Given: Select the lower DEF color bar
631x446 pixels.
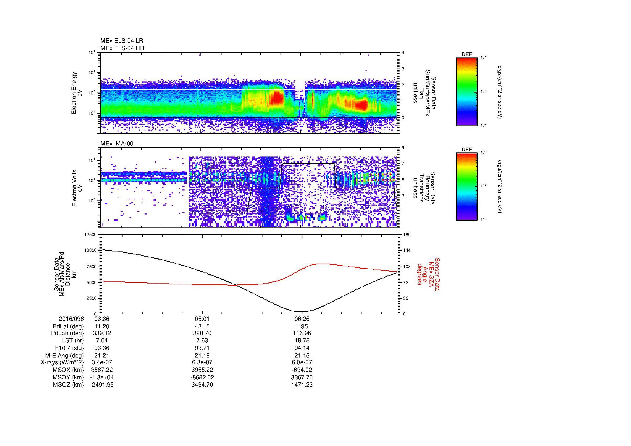Looking at the screenshot, I should [466, 187].
